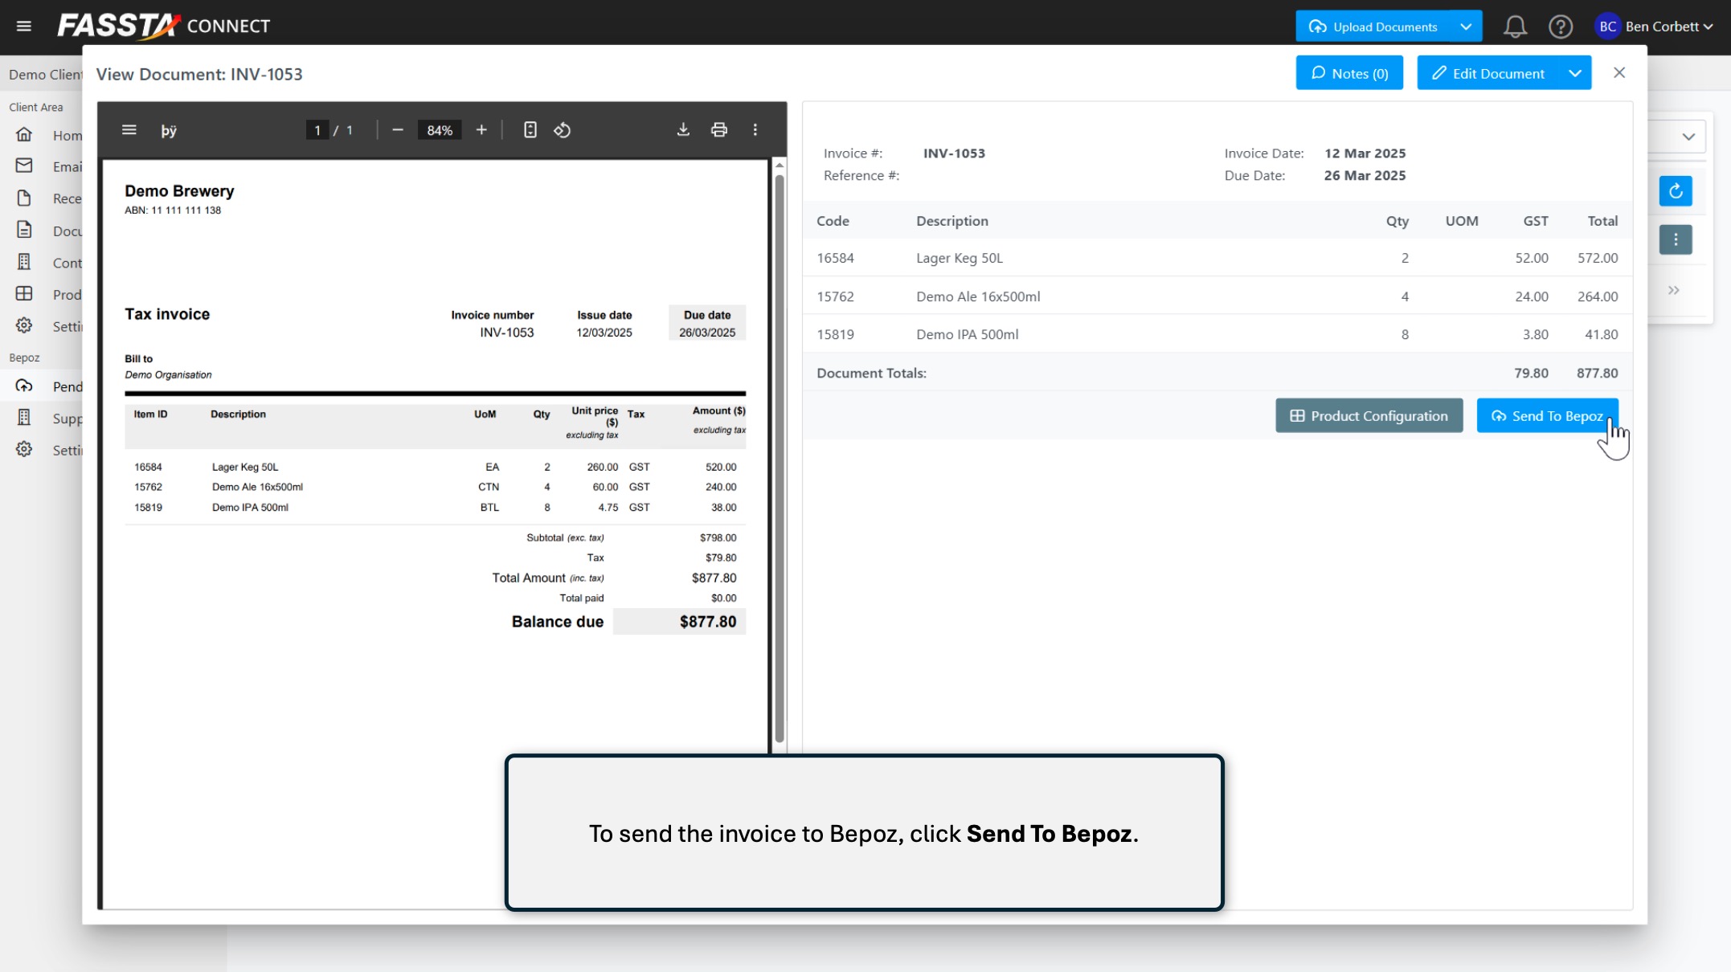Zoom out the PDF with minus button
The height and width of the screenshot is (972, 1731).
point(398,130)
